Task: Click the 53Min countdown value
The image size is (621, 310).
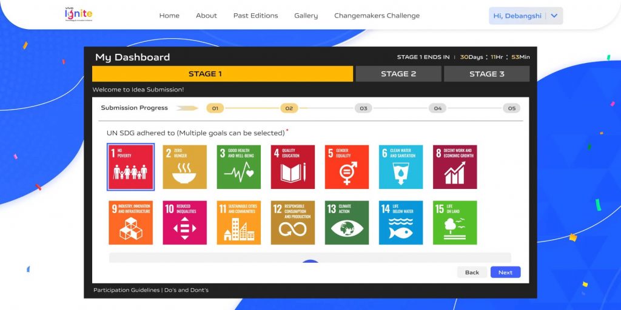Action: coord(520,58)
